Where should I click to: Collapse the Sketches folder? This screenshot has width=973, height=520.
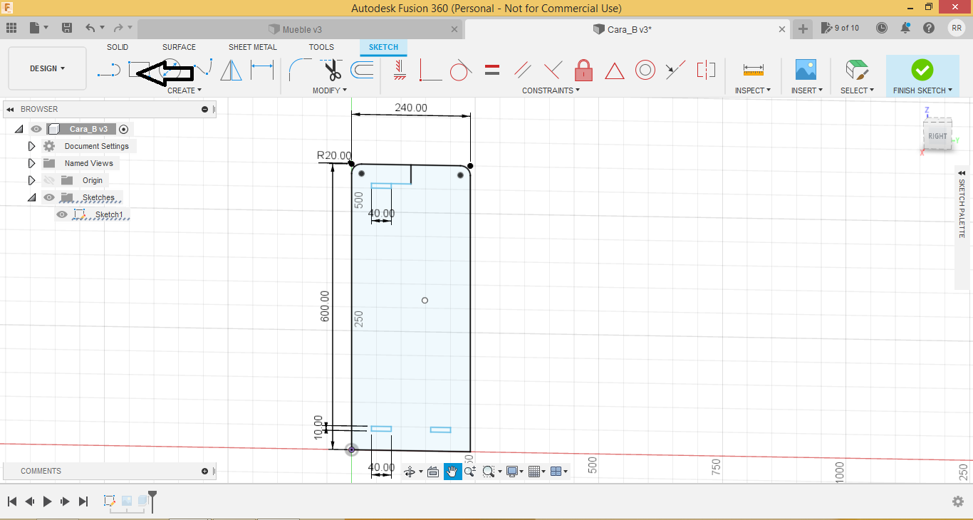[x=31, y=197]
